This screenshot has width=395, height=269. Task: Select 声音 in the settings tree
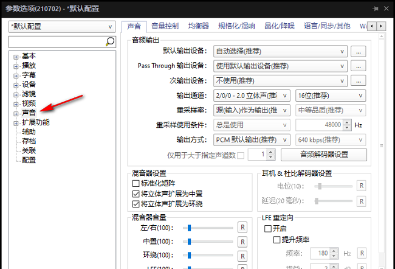click(x=29, y=113)
